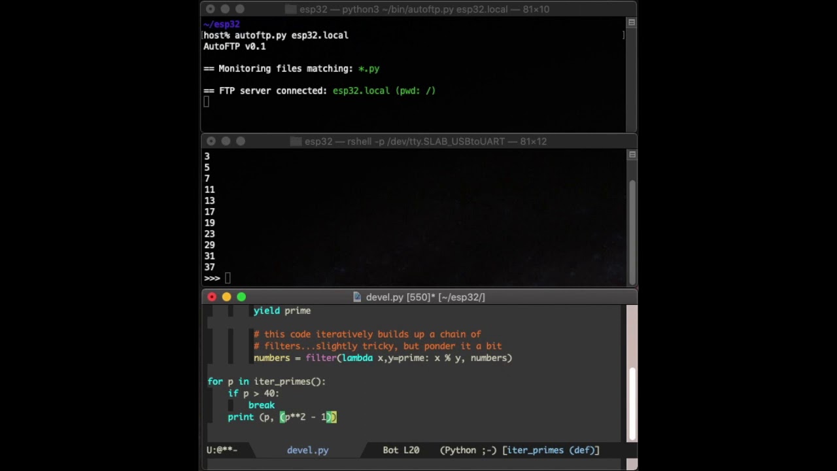Click output line '23' in rshell terminal
The width and height of the screenshot is (837, 471).
point(209,234)
